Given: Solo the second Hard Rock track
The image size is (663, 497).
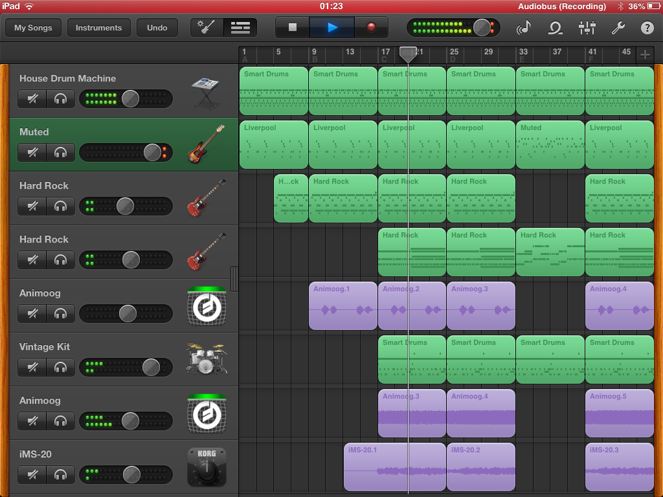Looking at the screenshot, I should click(60, 260).
